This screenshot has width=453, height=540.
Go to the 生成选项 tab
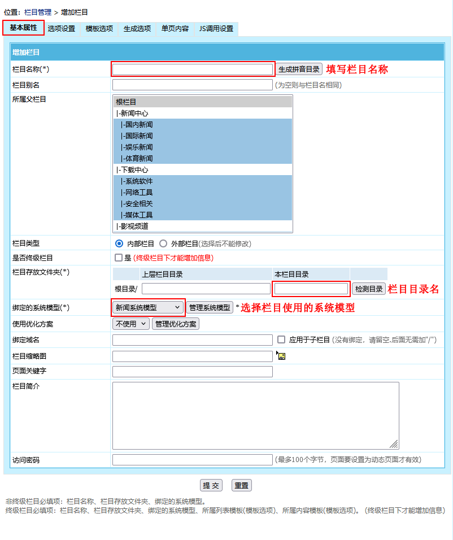pyautogui.click(x=137, y=29)
